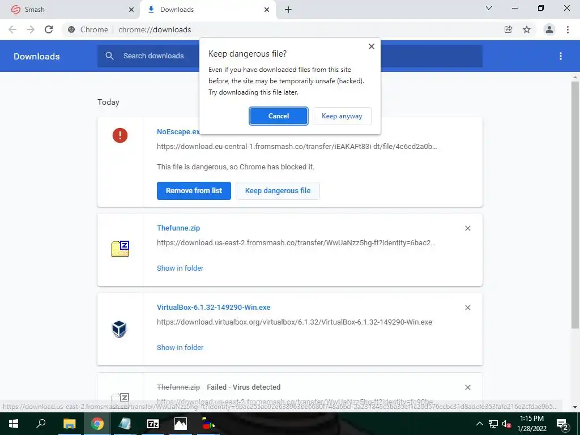This screenshot has width=580, height=435.
Task: Open the notification center icon
Action: coord(562,424)
